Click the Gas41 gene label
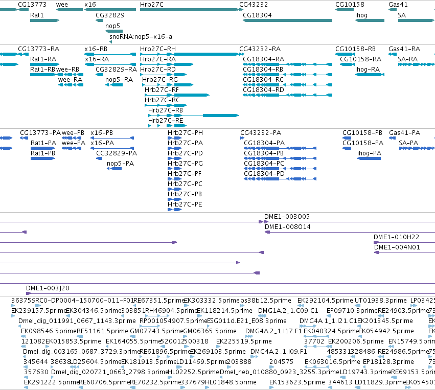This screenshot has height=390, width=435. [398, 5]
